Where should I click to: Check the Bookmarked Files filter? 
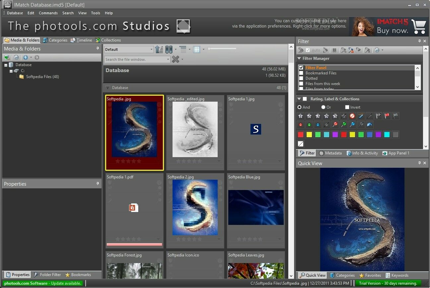tap(301, 73)
